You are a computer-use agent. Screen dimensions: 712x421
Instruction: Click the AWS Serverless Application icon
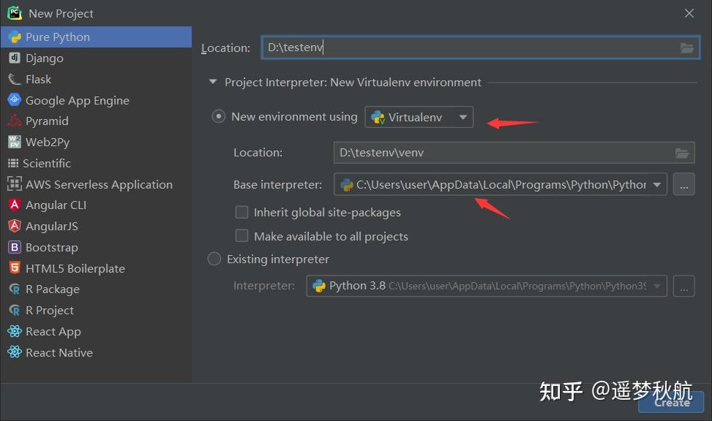15,183
